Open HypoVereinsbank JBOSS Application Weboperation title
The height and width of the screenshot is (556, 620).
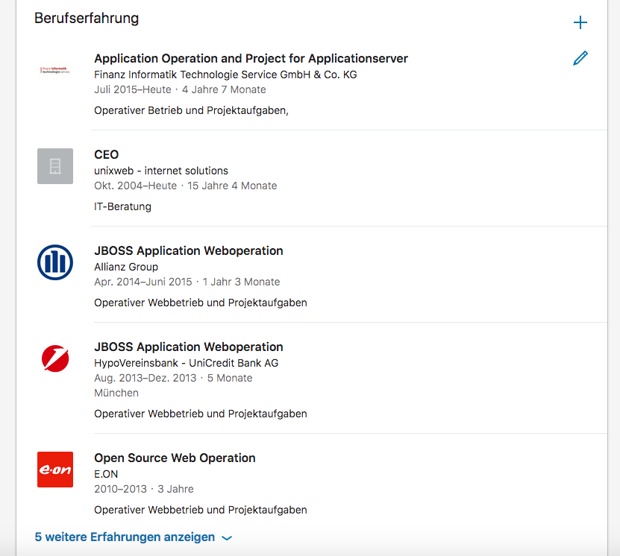click(189, 347)
